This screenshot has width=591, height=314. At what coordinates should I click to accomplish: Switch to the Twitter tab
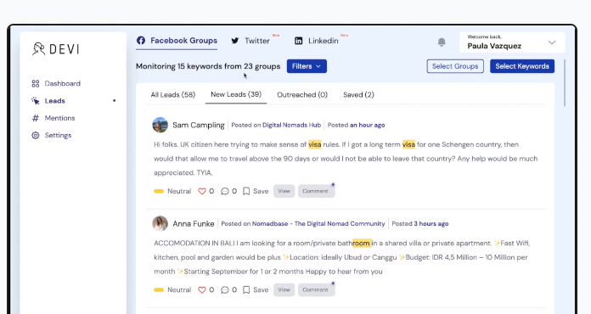click(x=250, y=41)
